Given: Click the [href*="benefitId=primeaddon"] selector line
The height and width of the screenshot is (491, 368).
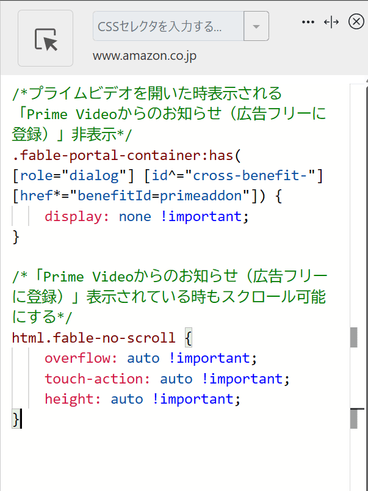Looking at the screenshot, I should (147, 196).
